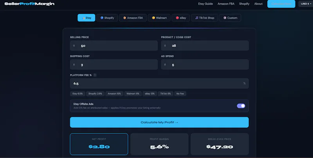Apply the Shopify 2.9% fee preset
This screenshot has height=158, width=313.
coord(95,93)
